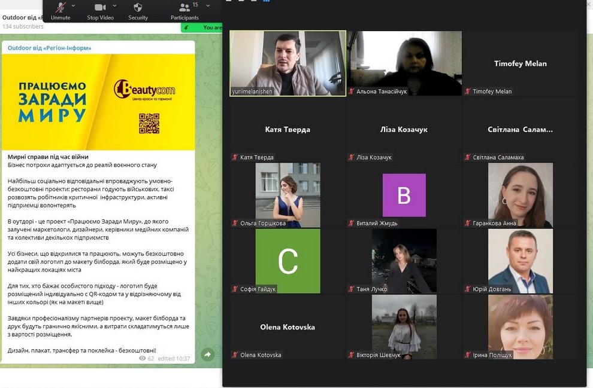Open the Outdoor від «Регіон-Інформ» channel header
This screenshot has width=593, height=388.
tap(23, 17)
